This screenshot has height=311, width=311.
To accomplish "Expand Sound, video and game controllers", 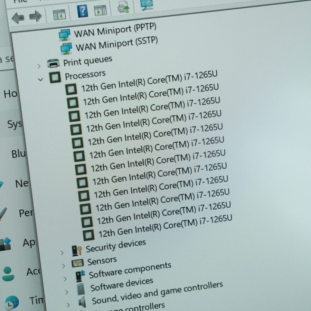I will [x=68, y=305].
